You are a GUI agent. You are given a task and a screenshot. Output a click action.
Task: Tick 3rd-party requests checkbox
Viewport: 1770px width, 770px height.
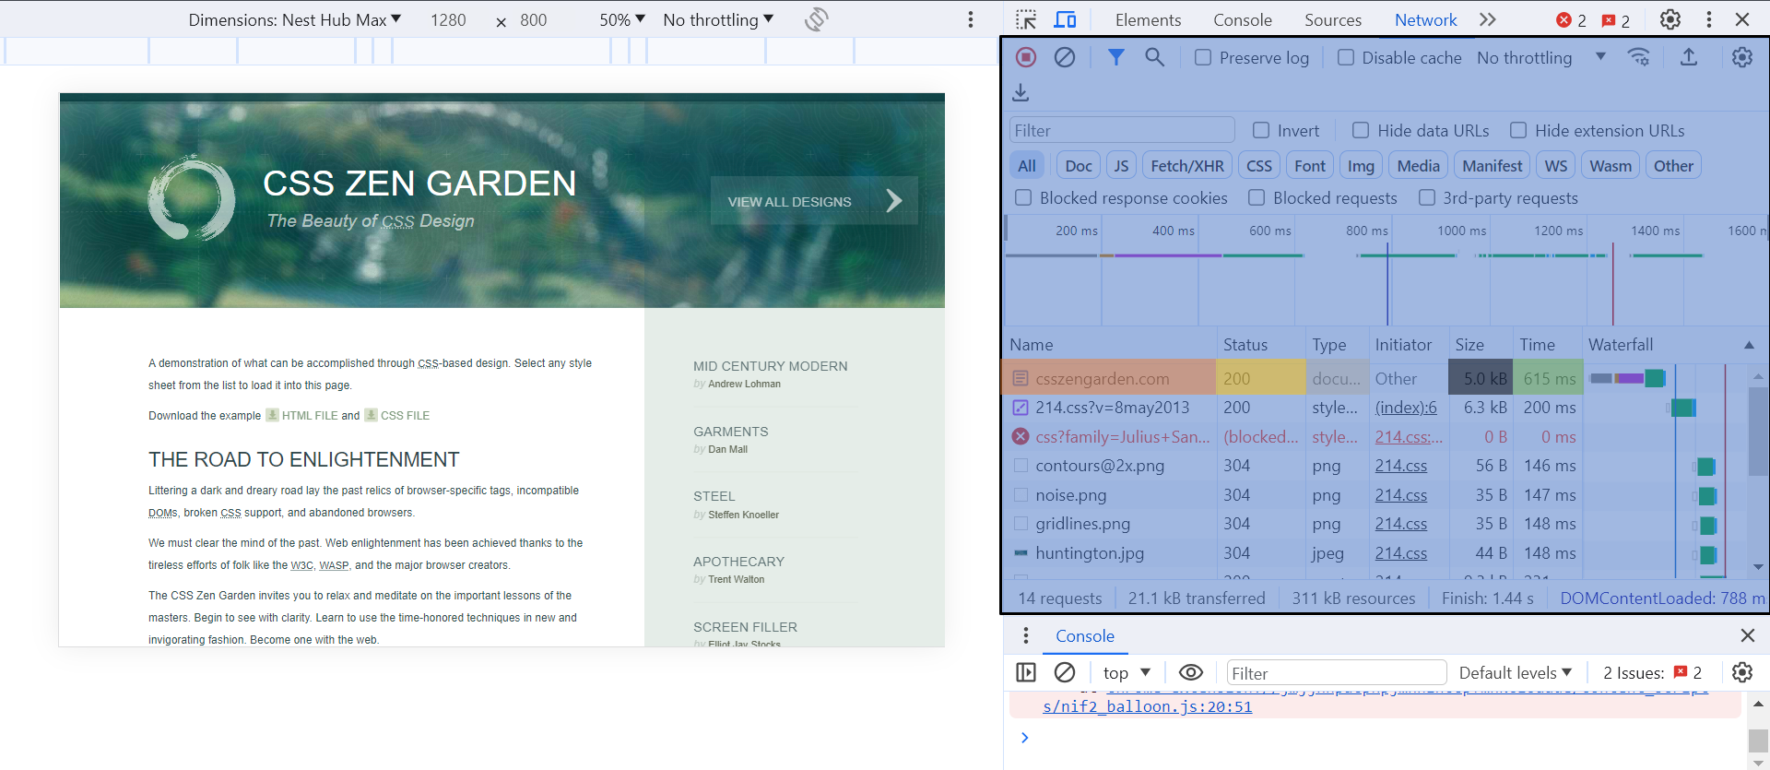[x=1427, y=197]
